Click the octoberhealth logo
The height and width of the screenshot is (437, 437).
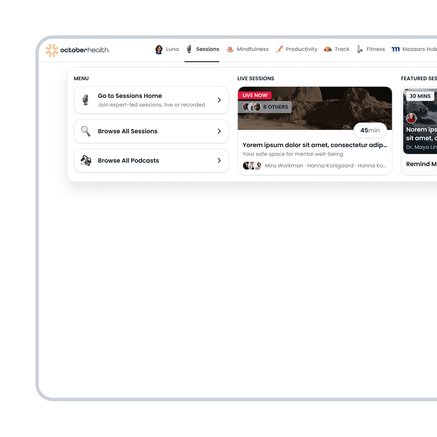coord(77,50)
